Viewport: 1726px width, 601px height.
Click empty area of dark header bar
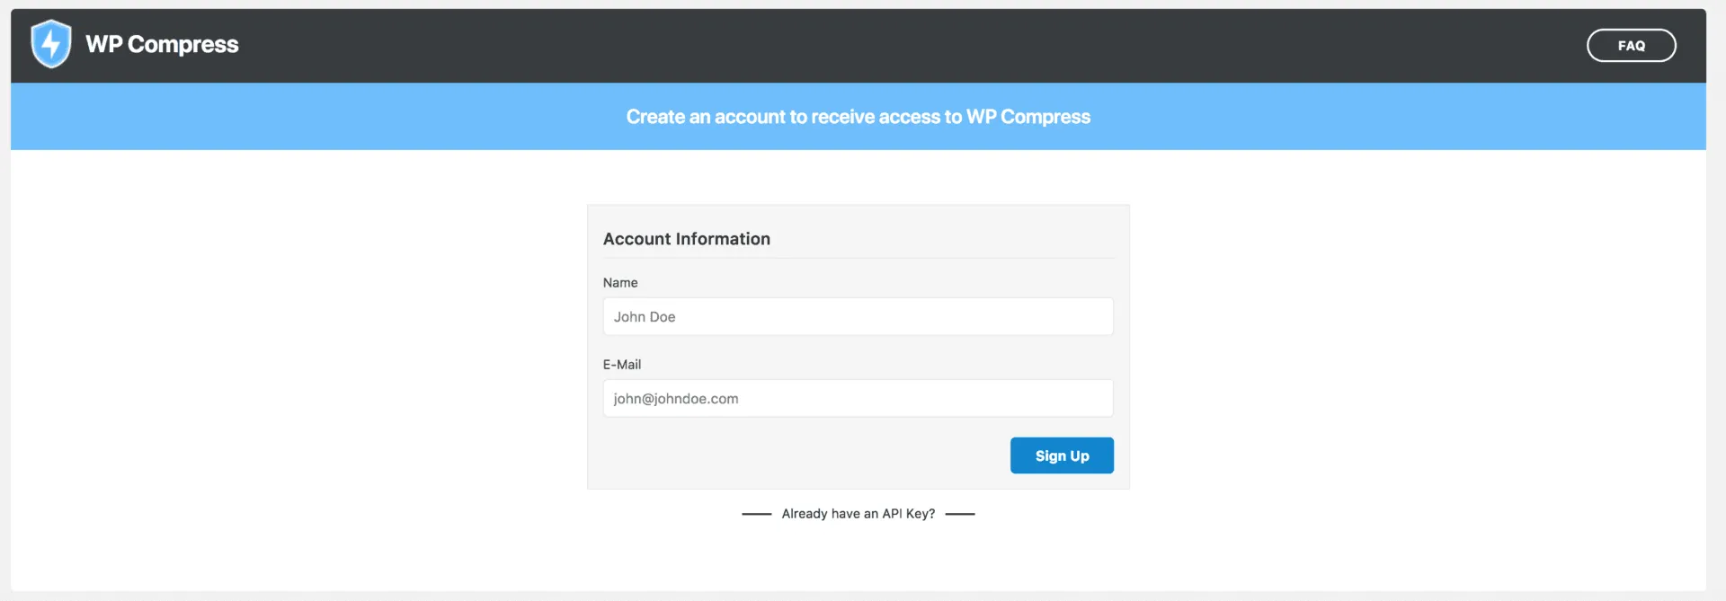[x=899, y=46]
